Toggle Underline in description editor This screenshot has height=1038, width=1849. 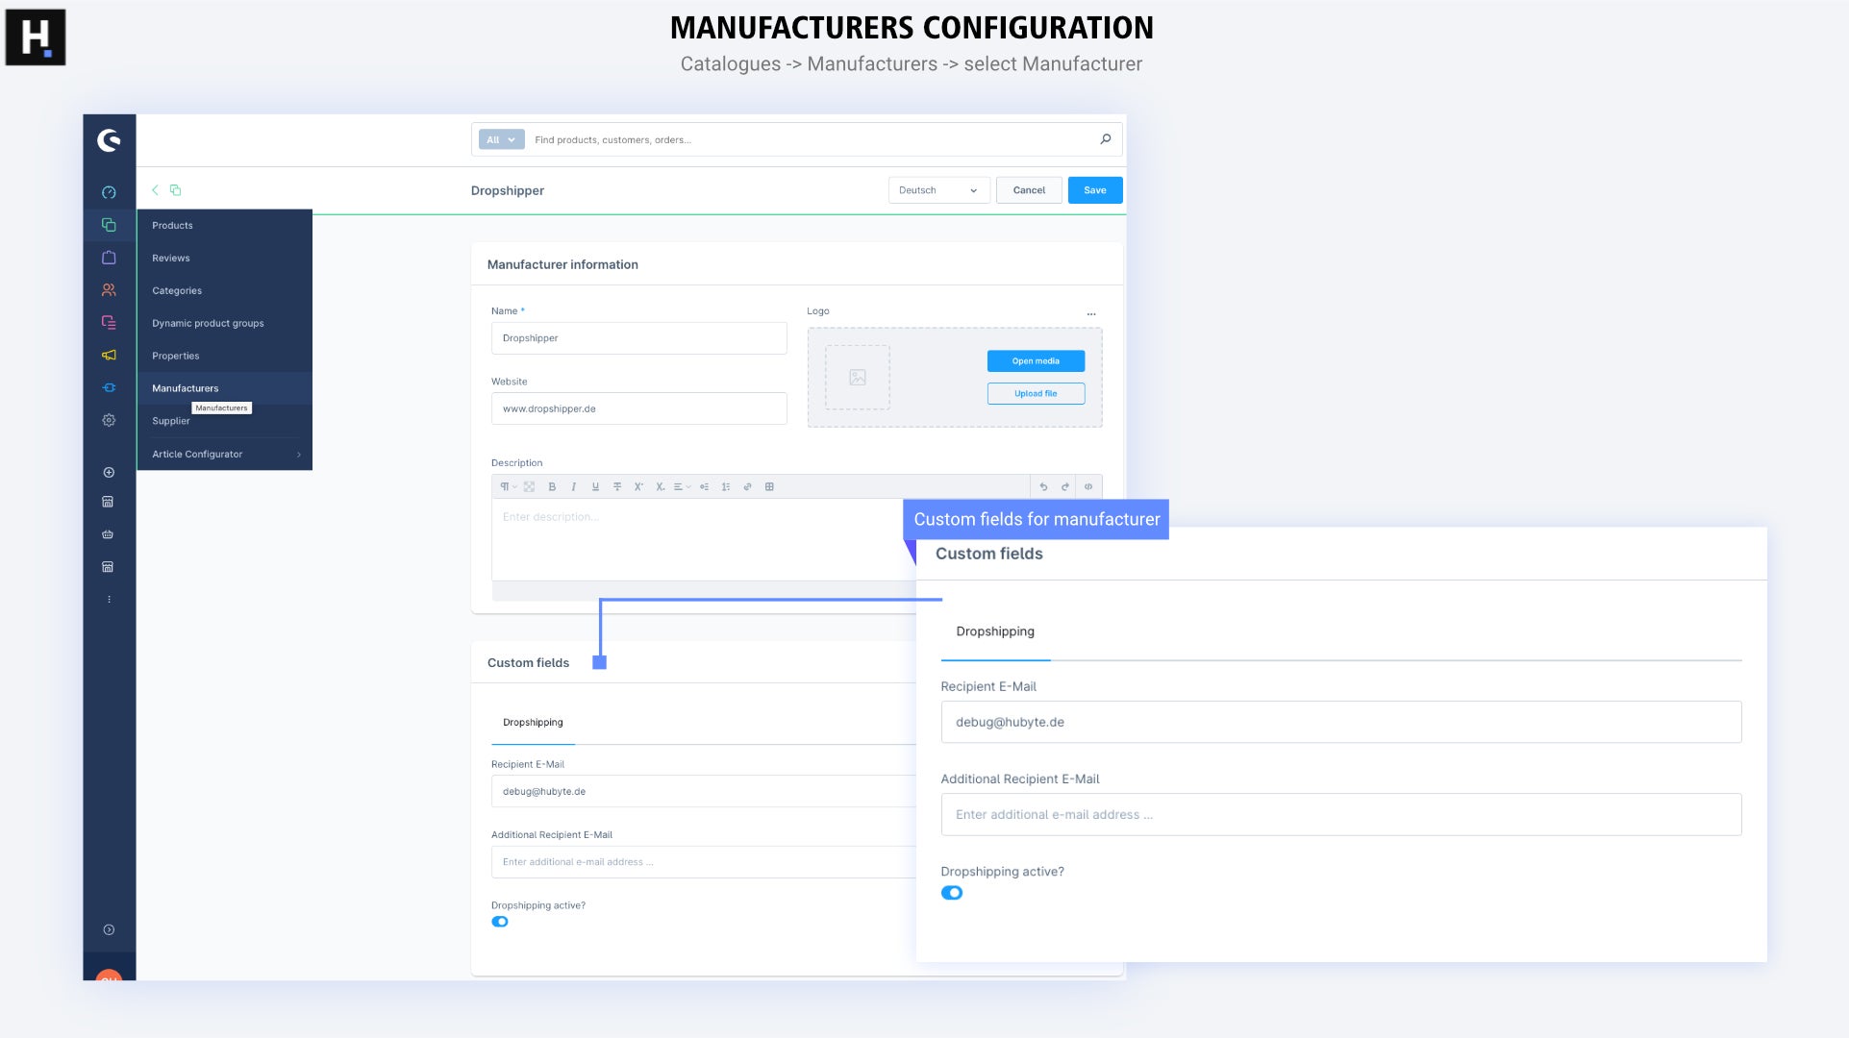(x=595, y=487)
